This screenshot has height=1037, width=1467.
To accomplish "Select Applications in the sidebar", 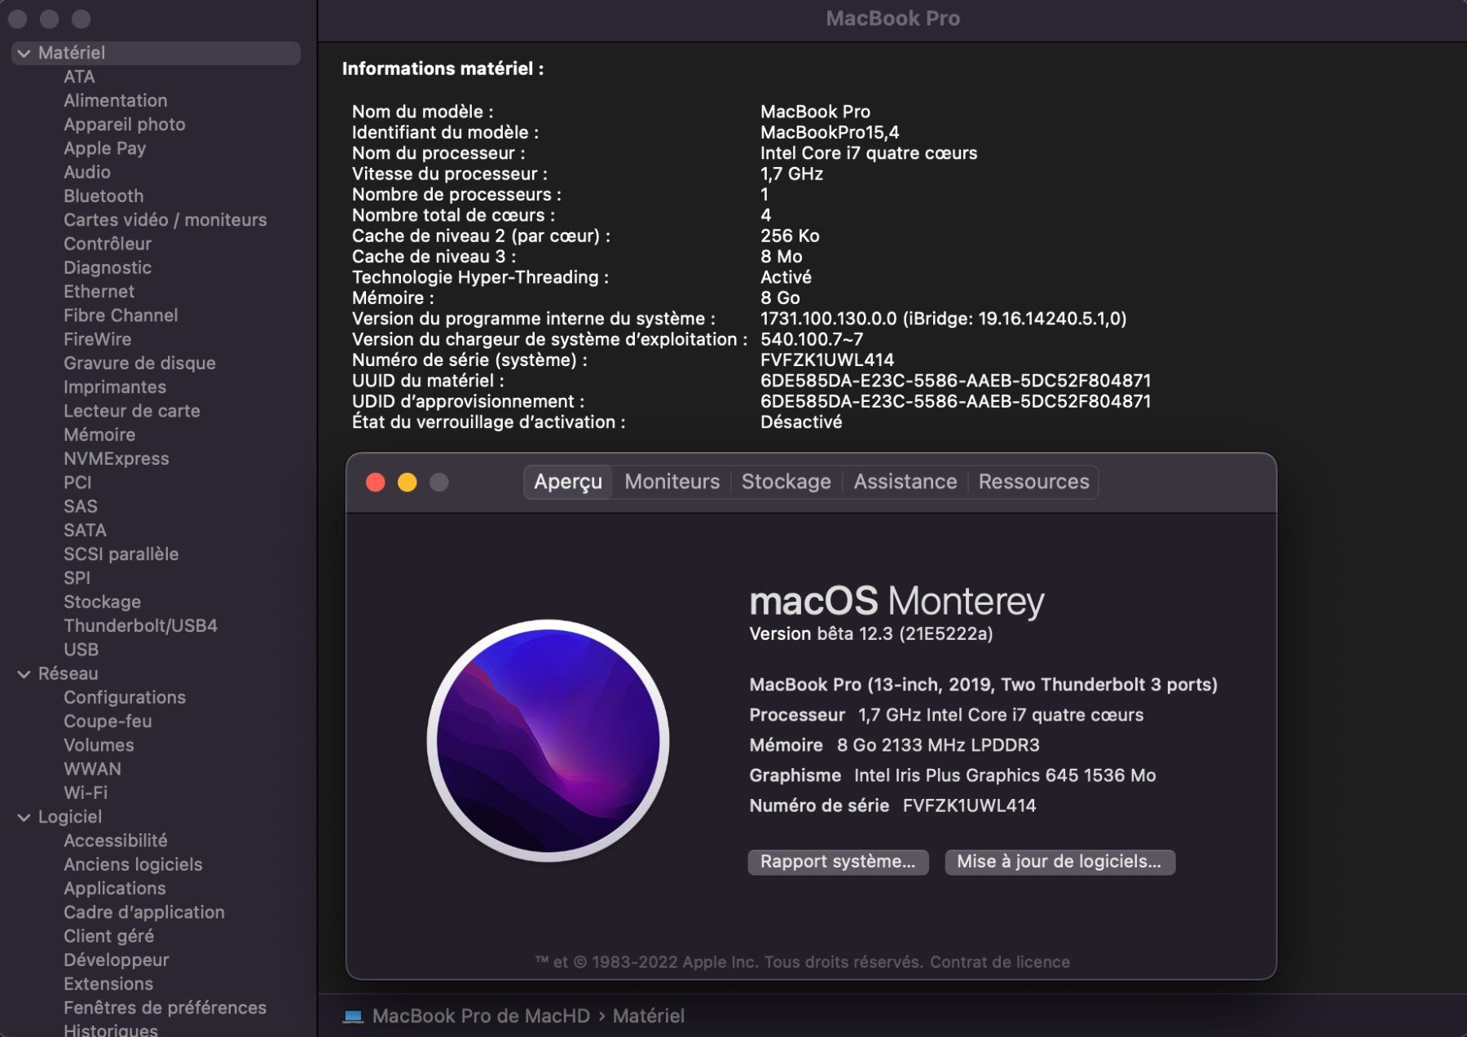I will tap(115, 889).
